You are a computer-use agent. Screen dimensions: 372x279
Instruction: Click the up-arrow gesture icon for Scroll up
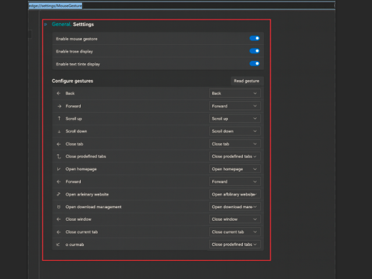[59, 119]
